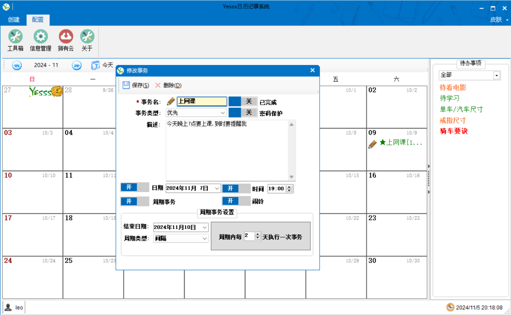Increase the 周期内每 interval days stepper
This screenshot has width=511, height=315.
tap(258, 234)
